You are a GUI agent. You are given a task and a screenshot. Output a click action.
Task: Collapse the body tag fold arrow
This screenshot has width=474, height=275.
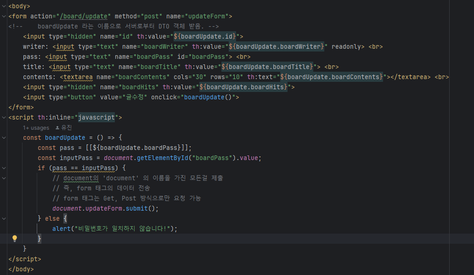click(x=4, y=6)
